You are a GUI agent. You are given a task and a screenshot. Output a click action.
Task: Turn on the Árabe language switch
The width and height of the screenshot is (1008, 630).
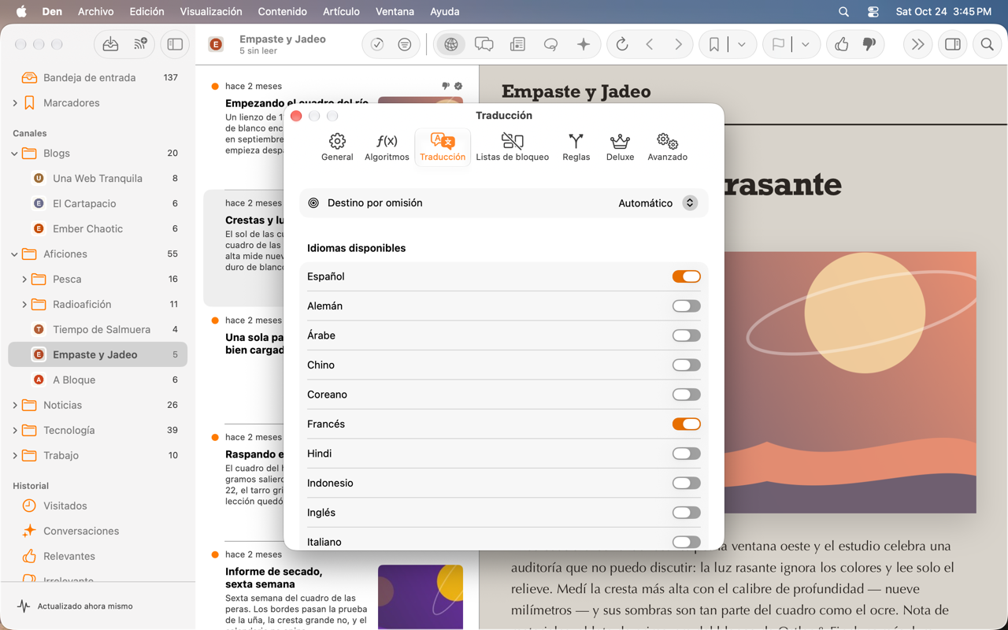(686, 335)
